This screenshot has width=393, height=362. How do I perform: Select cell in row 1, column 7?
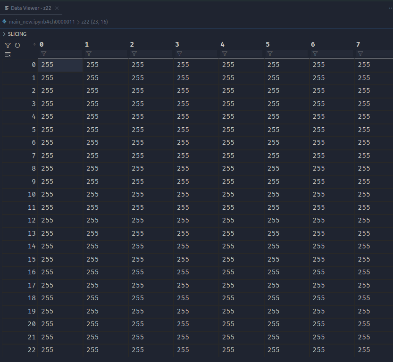[x=374, y=78]
